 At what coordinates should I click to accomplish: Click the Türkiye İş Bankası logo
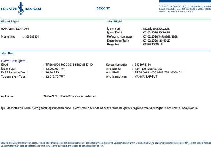21,9
